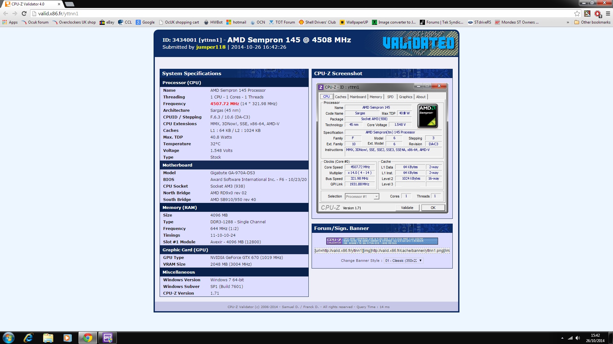This screenshot has width=613, height=344.
Task: Open the STdriveRS bookmark
Action: pyautogui.click(x=480, y=22)
